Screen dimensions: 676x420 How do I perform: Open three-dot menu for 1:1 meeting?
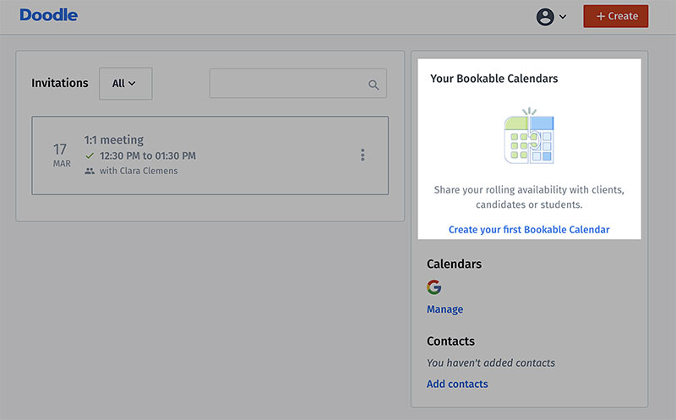coord(363,155)
